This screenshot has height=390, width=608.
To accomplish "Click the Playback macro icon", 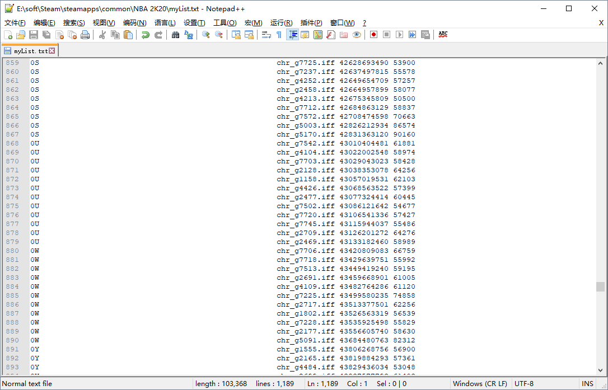I will point(399,35).
